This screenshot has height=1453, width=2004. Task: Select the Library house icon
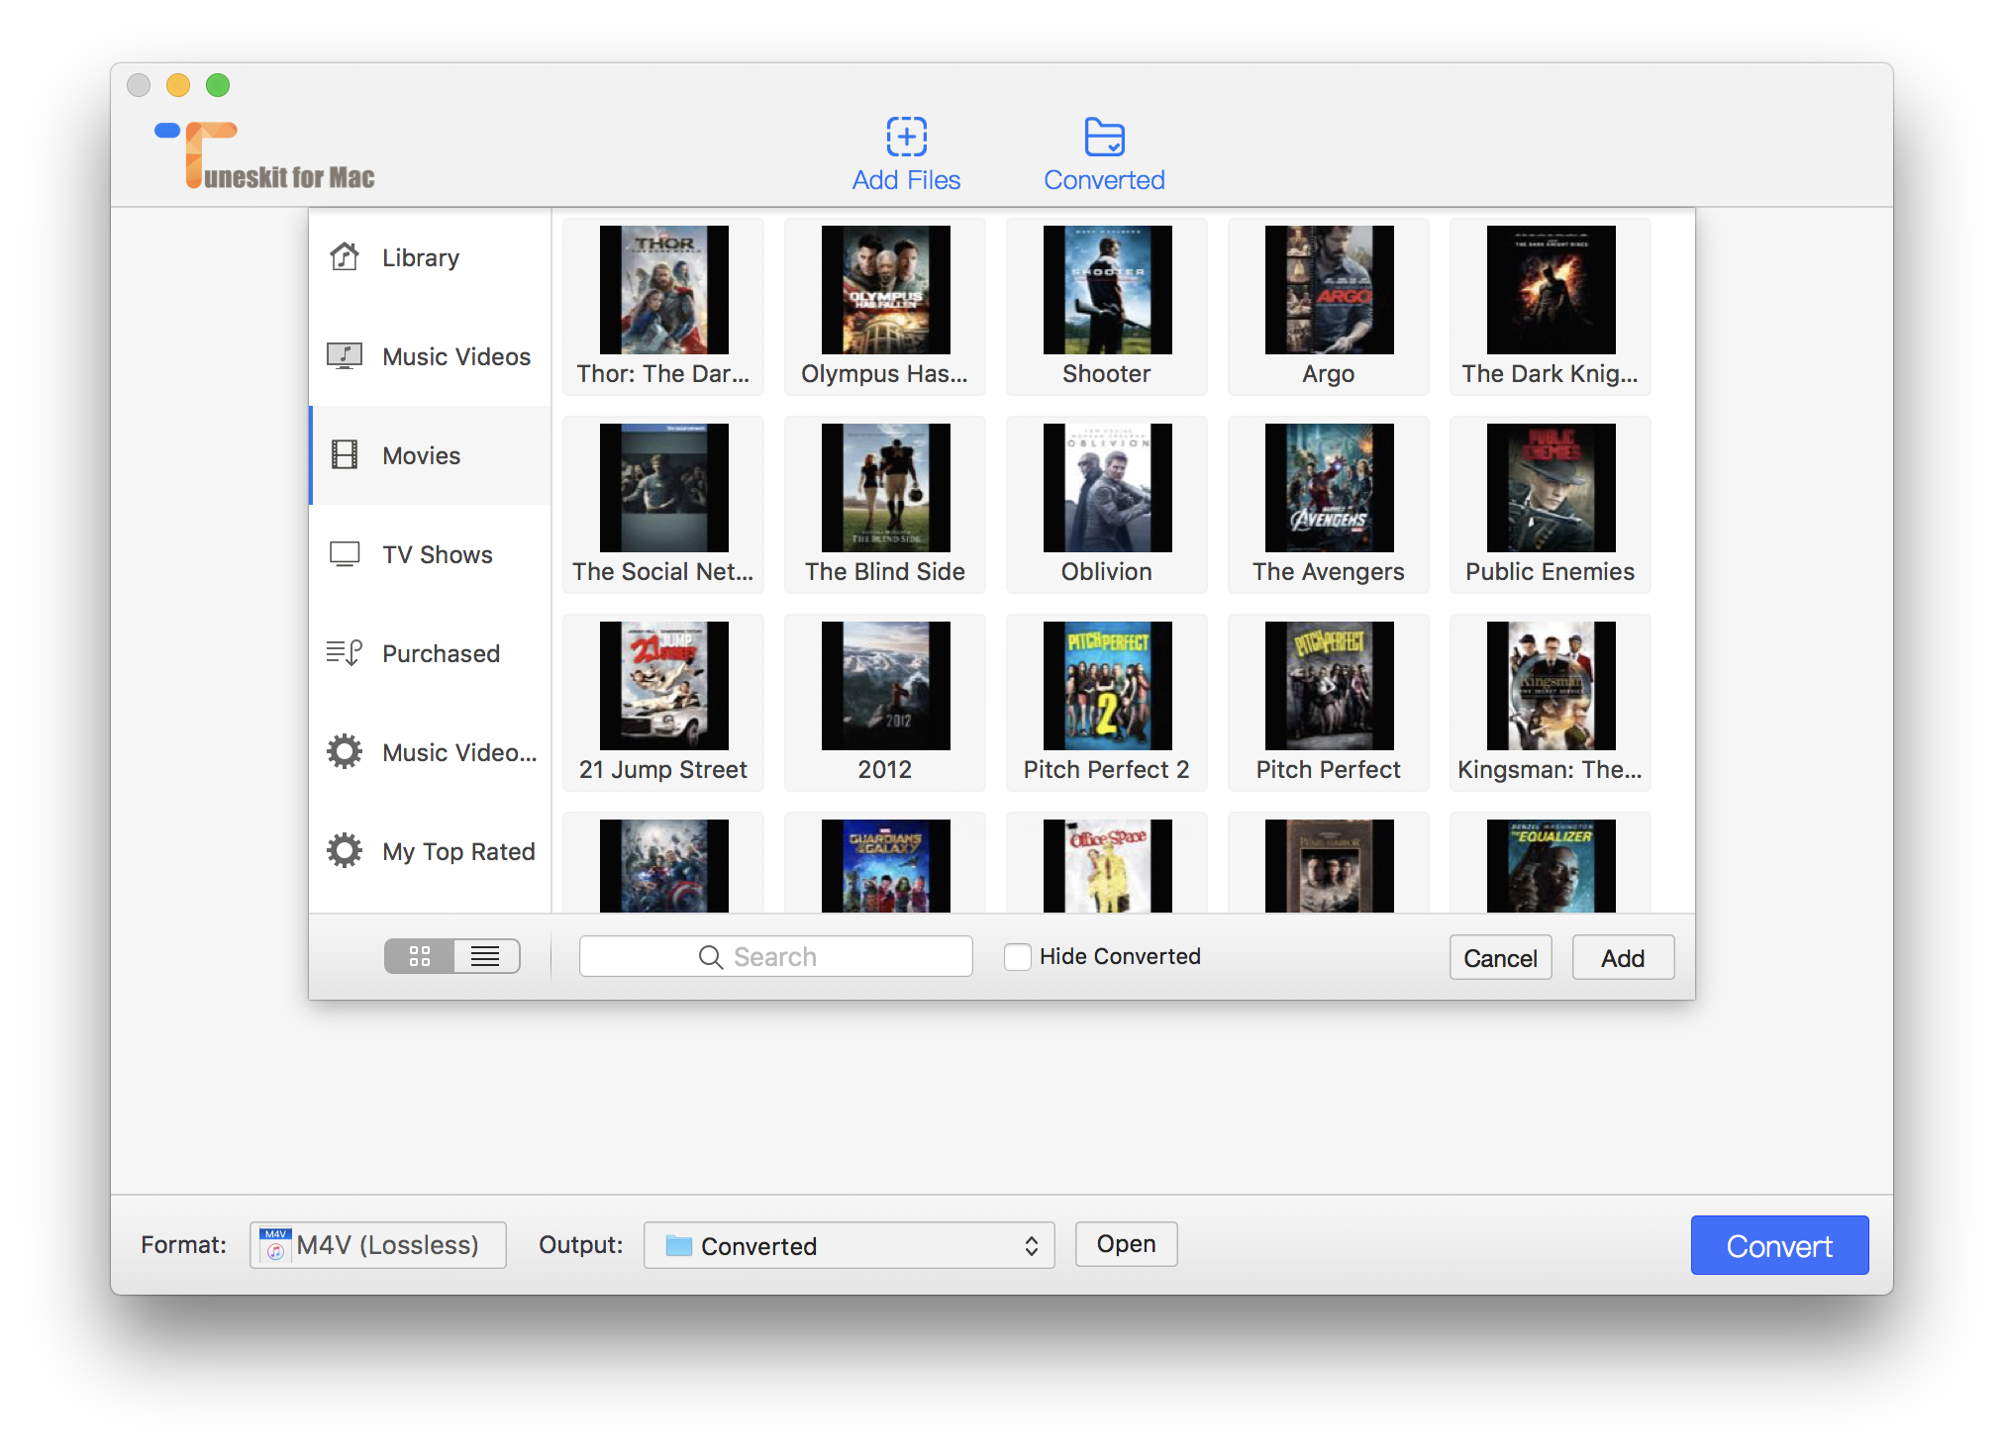pyautogui.click(x=345, y=257)
